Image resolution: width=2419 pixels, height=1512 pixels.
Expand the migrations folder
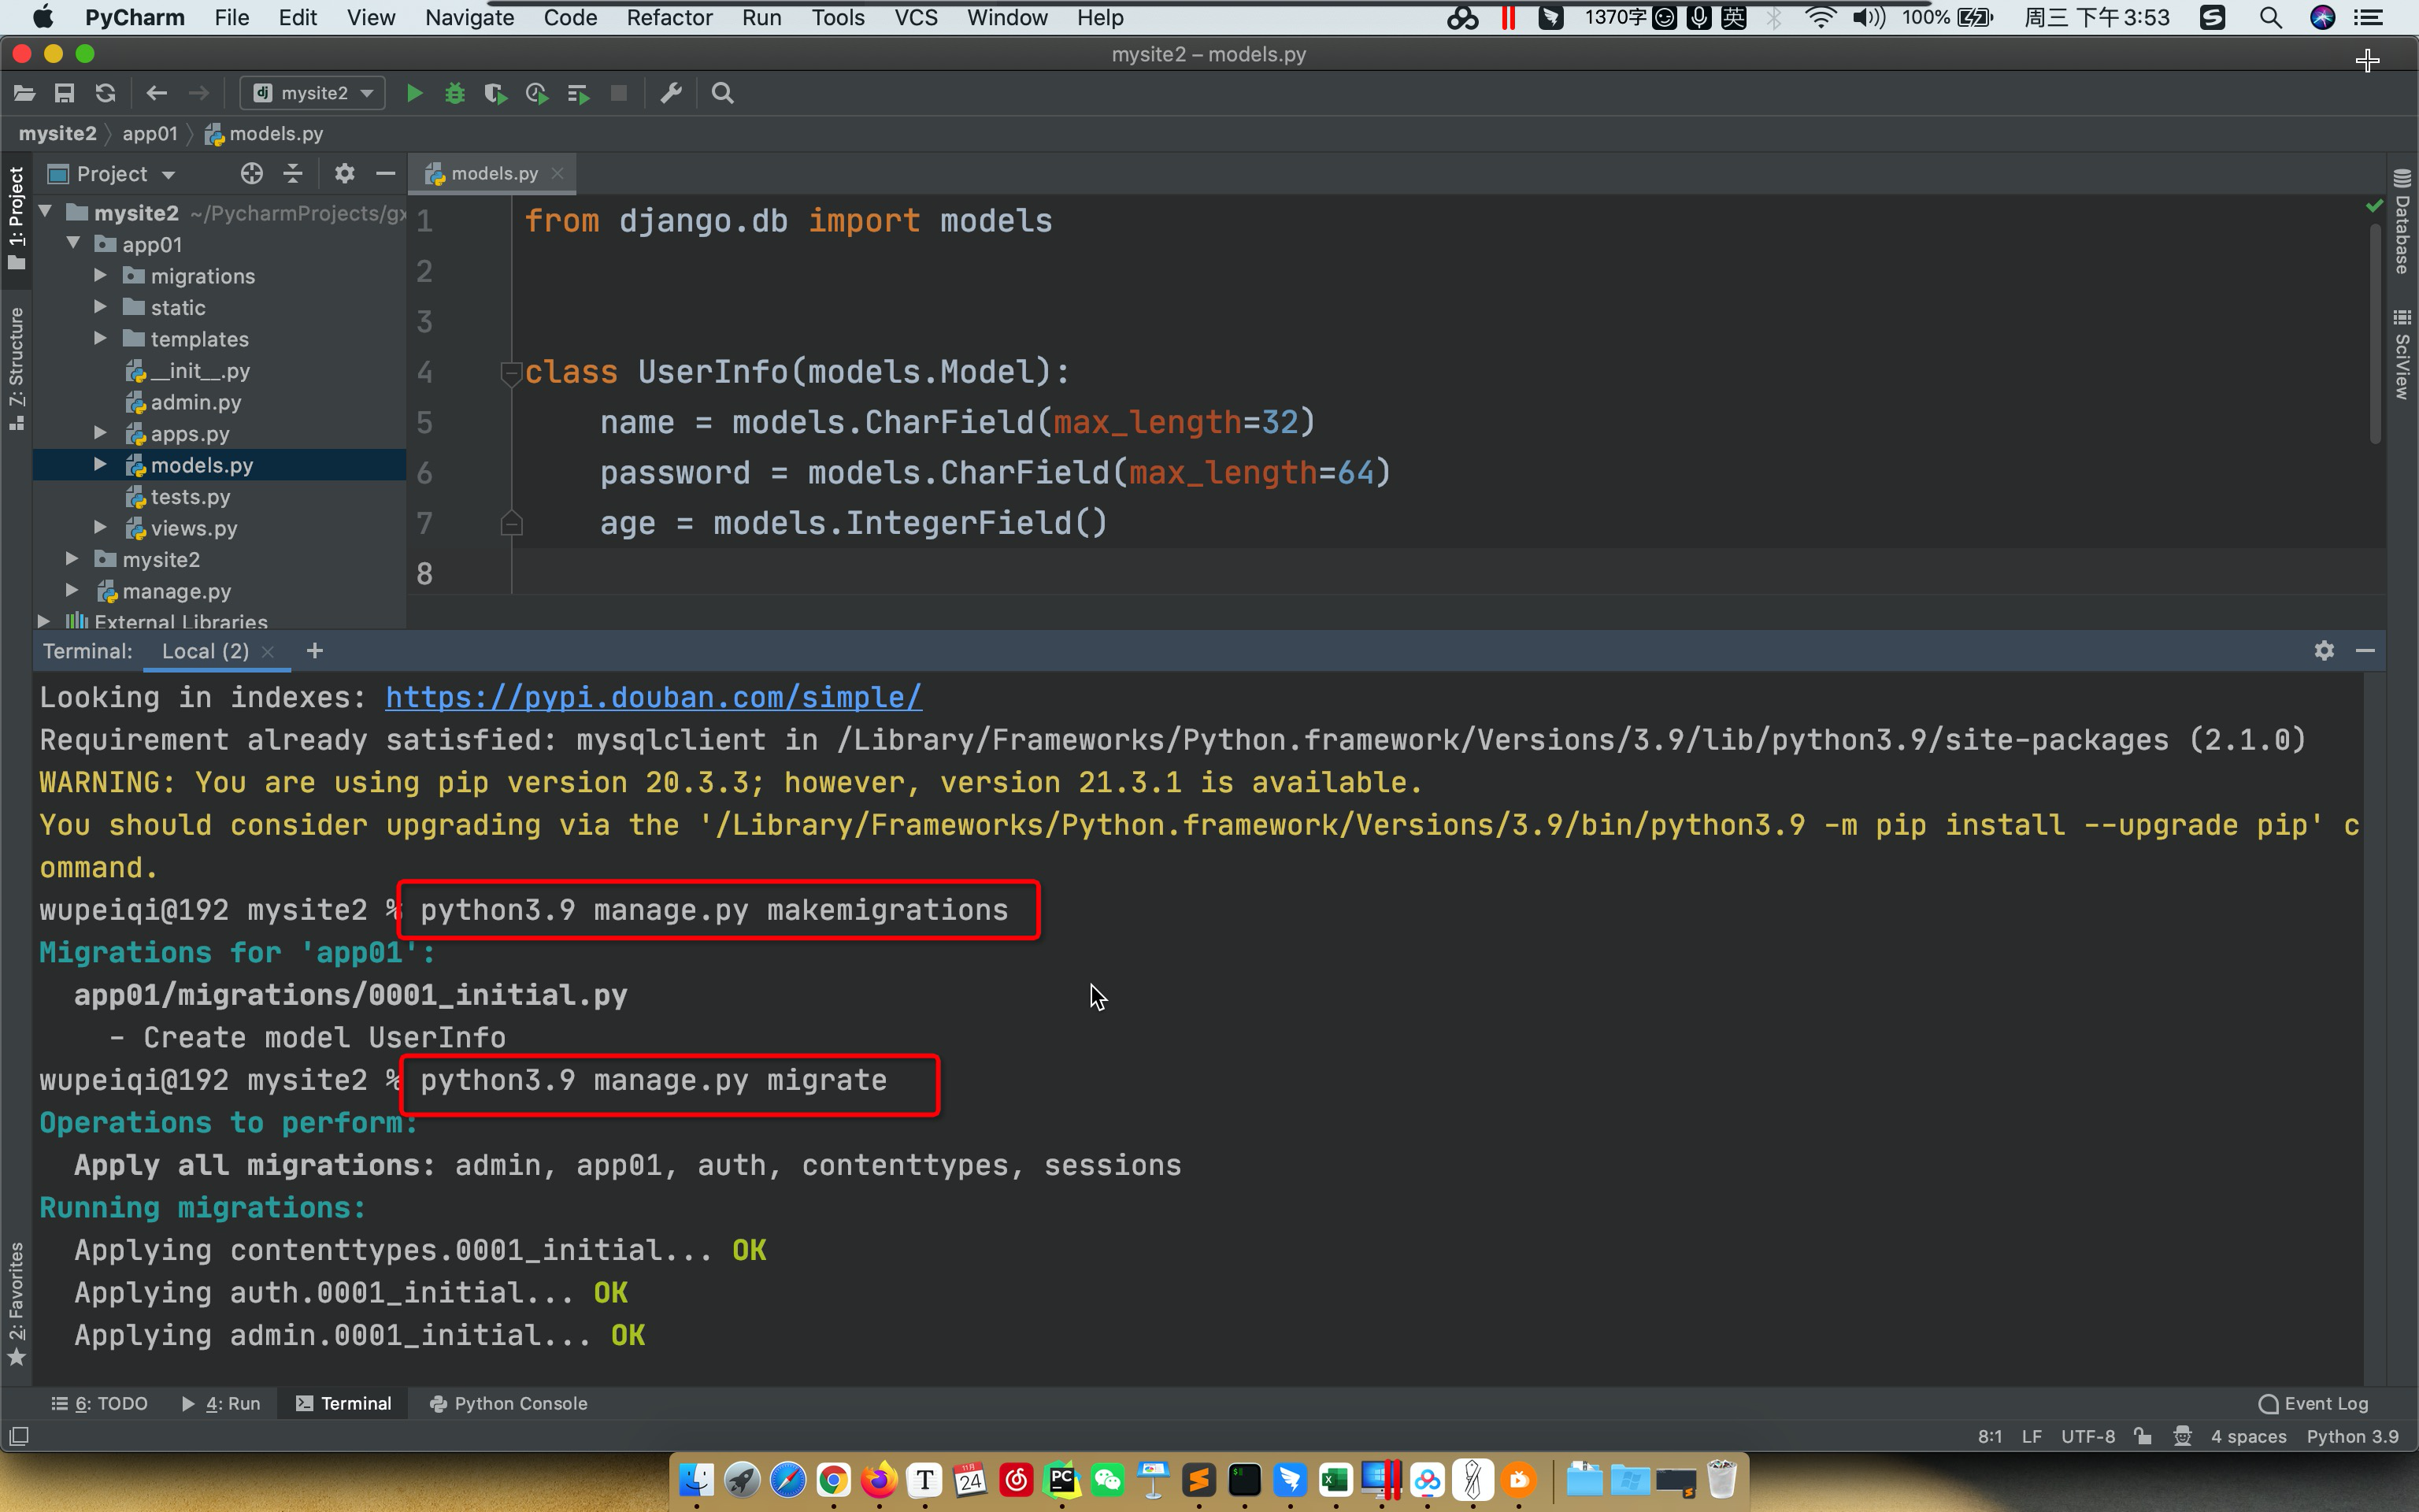tap(101, 275)
